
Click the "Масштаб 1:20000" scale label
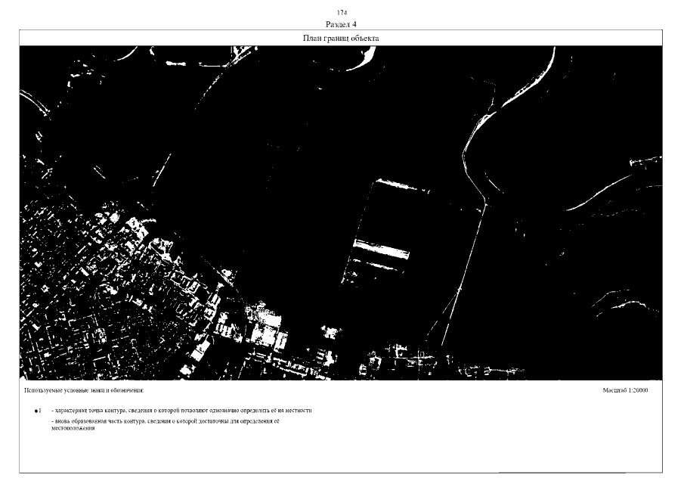coord(625,390)
